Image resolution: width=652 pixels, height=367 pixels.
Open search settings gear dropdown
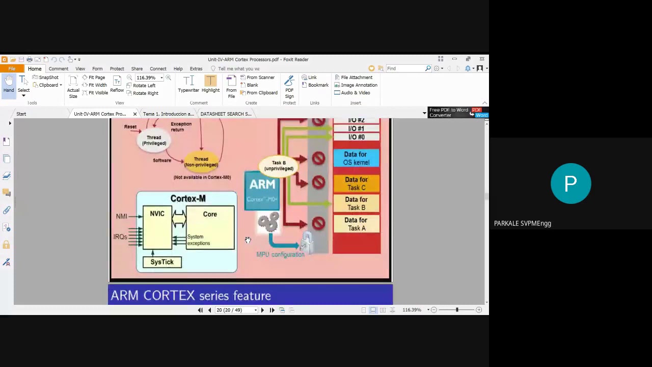tap(438, 68)
